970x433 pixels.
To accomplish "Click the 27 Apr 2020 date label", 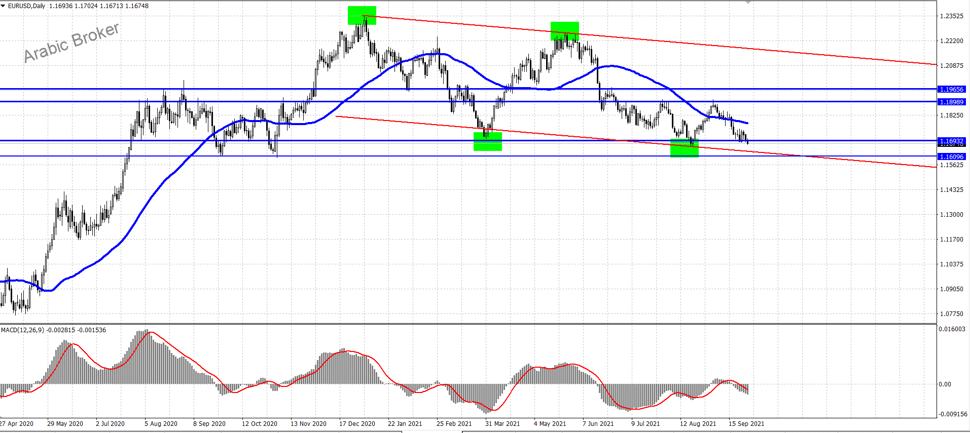I will (x=17, y=423).
